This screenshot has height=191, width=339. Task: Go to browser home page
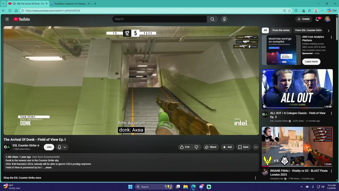click(x=16, y=11)
